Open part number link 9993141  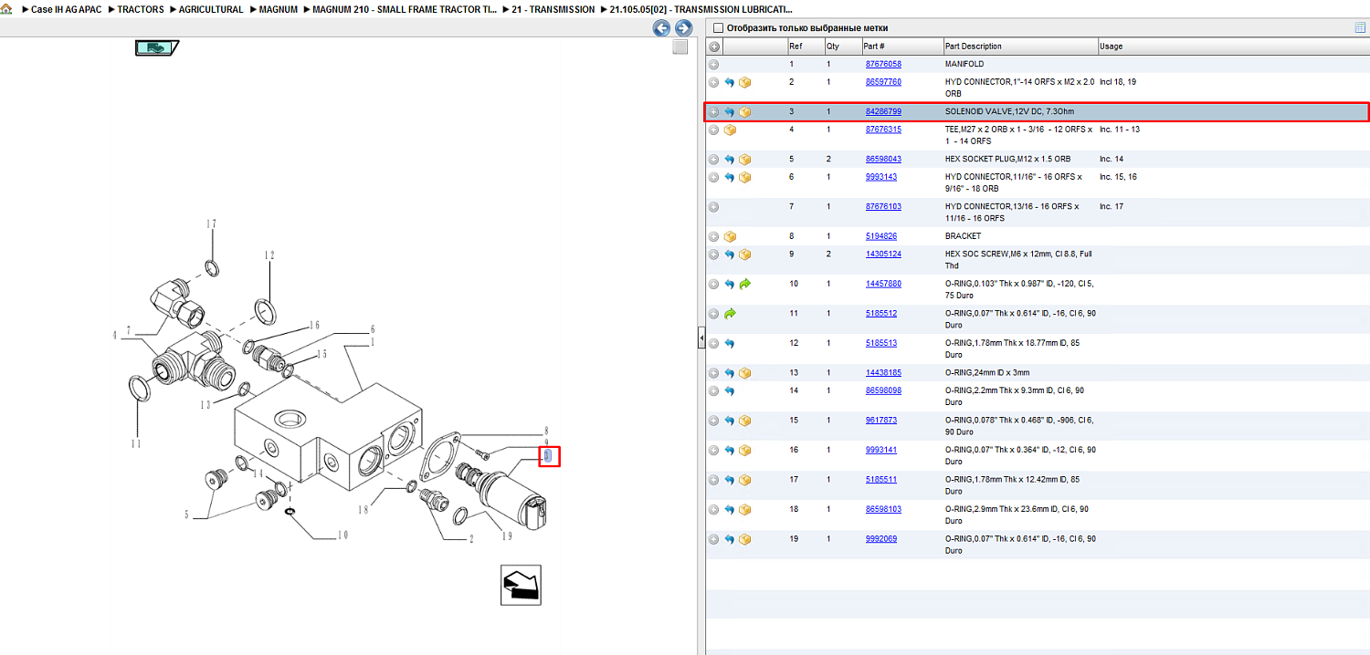pyautogui.click(x=881, y=450)
